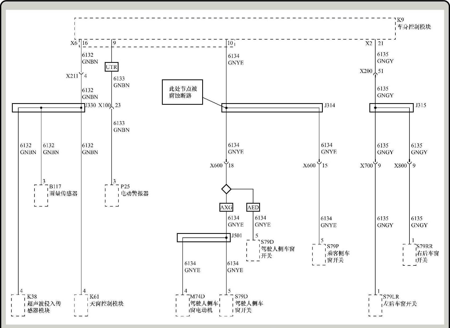
Task: Click the 6135 GNGY label under X2 pin 21
Action: pos(385,58)
